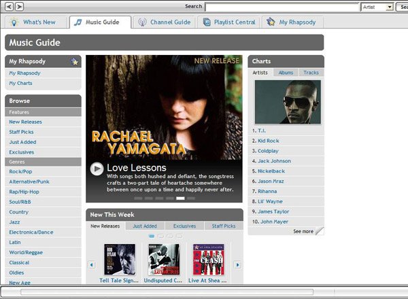Viewport: 408px width, 299px height.
Task: Open the My Rhapsody top tab
Action: coord(293,22)
